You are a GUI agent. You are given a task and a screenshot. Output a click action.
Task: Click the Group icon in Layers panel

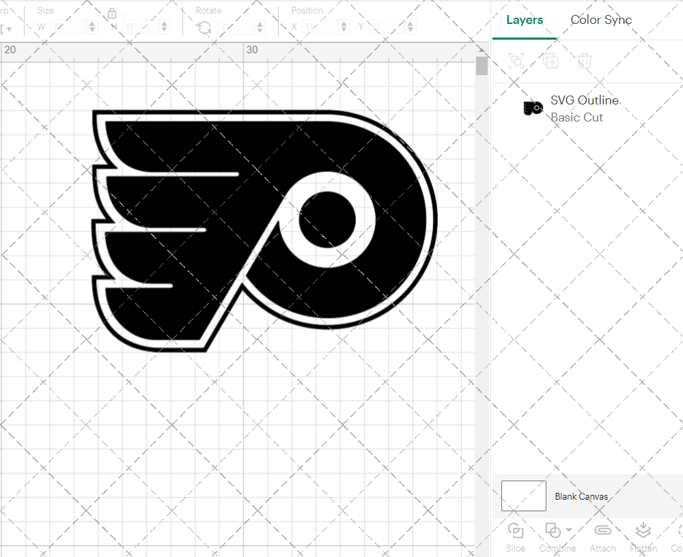(x=516, y=61)
